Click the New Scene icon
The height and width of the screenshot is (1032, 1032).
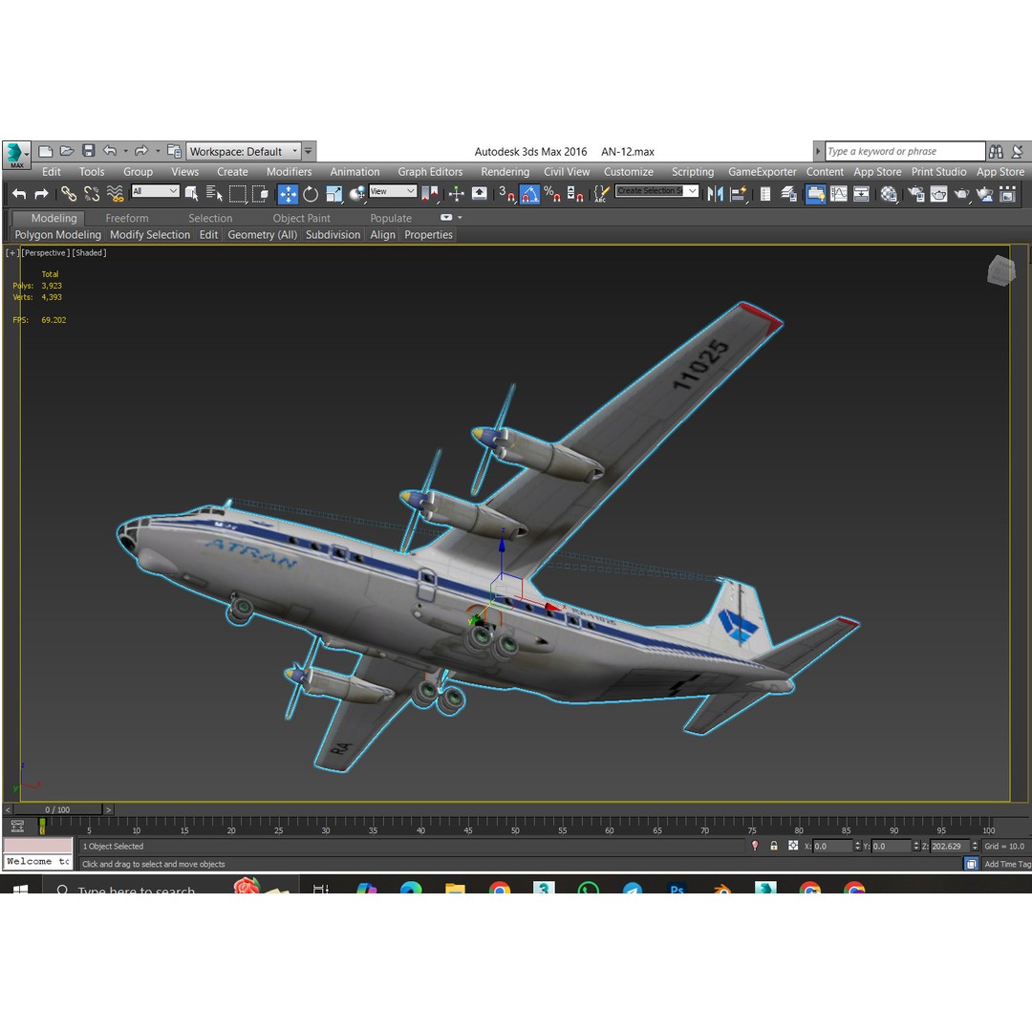tap(46, 151)
